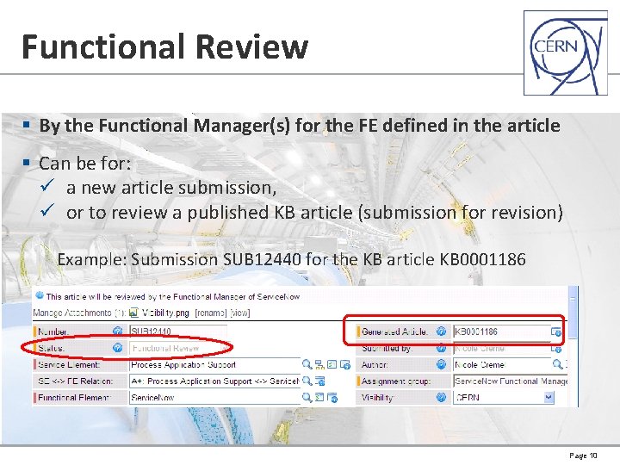Open the Service Element tree picker icon

pos(319,364)
